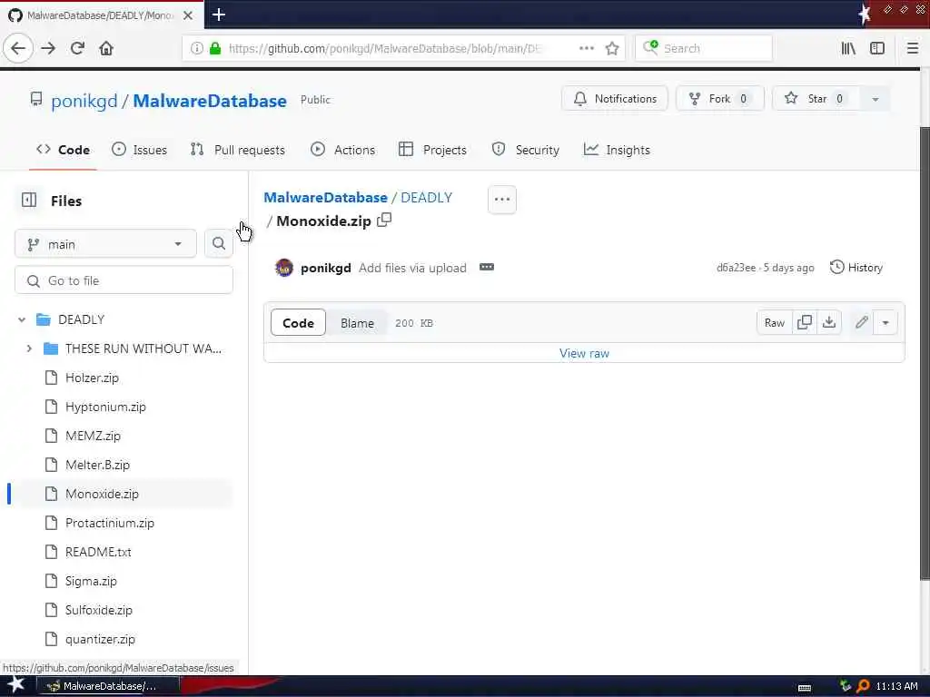Switch to the Code repository tab

point(63,150)
